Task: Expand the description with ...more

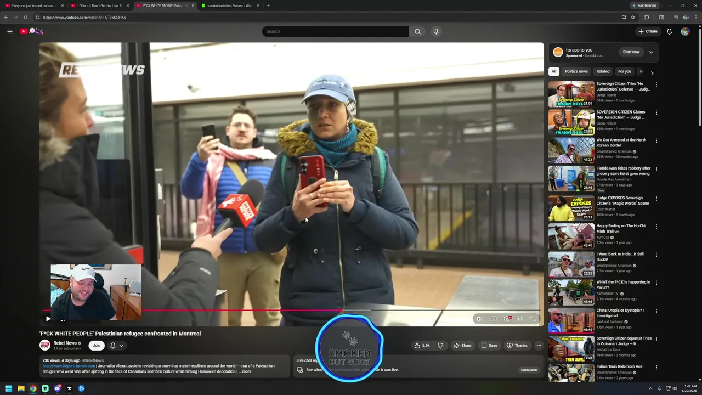Action: (x=245, y=371)
